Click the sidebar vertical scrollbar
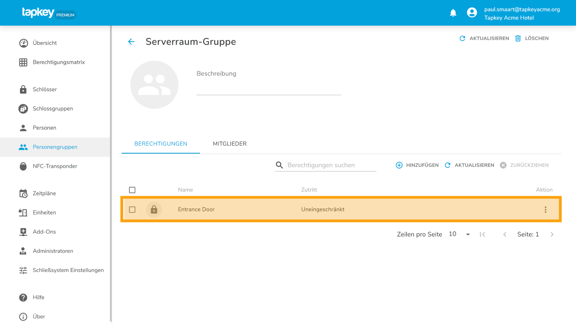576x324 pixels. click(x=111, y=174)
